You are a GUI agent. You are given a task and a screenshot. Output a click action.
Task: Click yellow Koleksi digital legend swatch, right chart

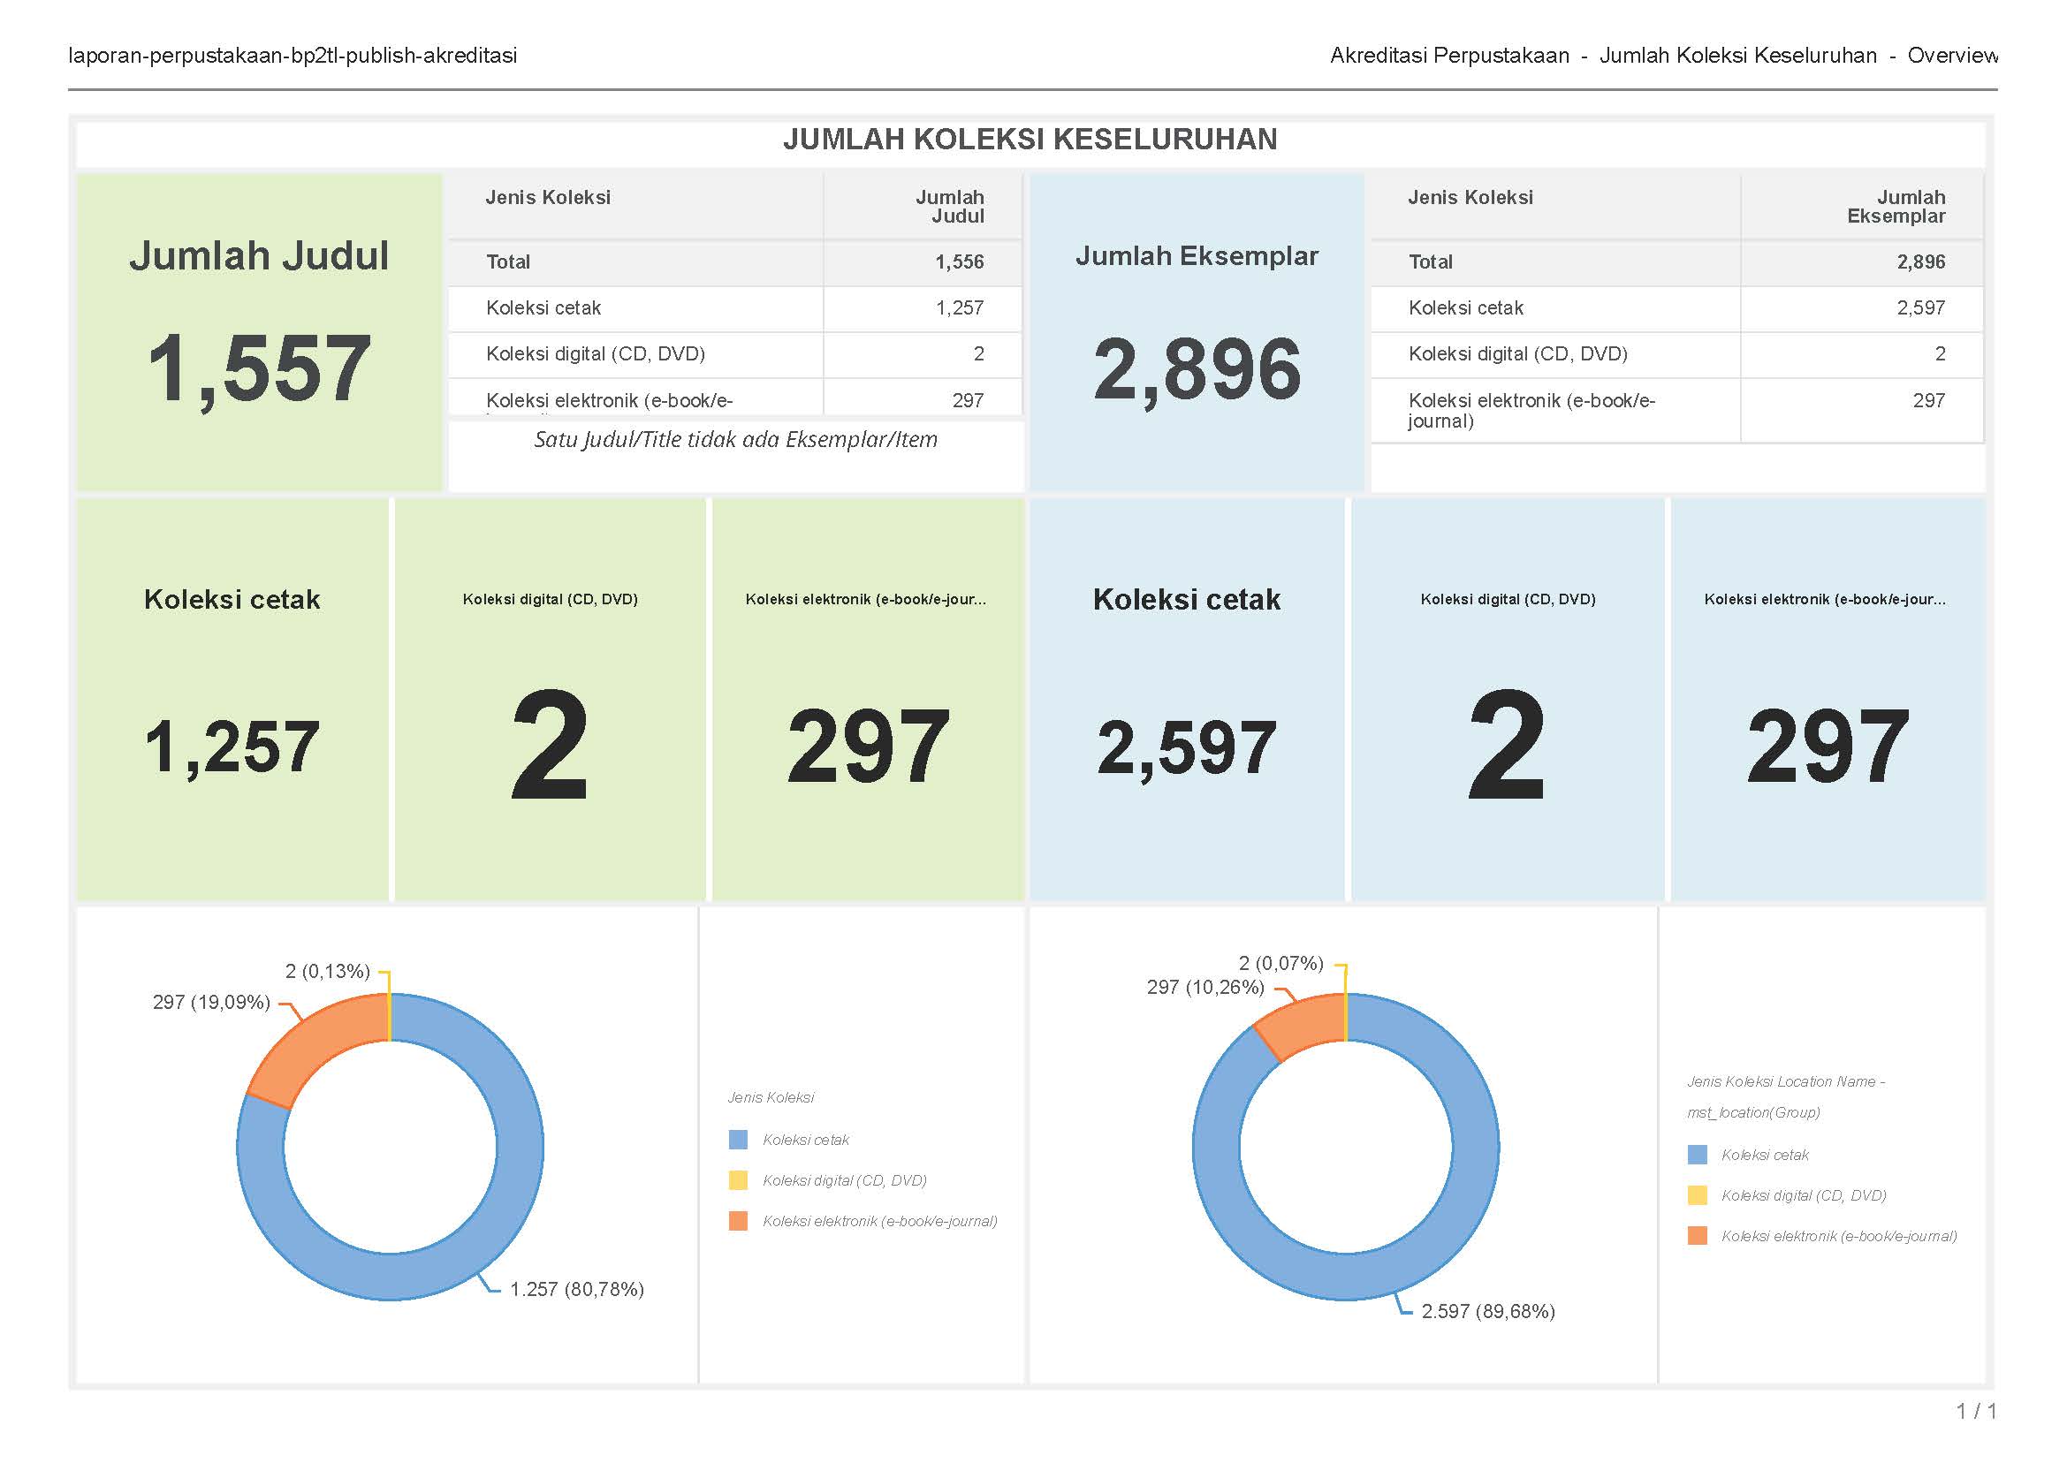[x=1697, y=1195]
